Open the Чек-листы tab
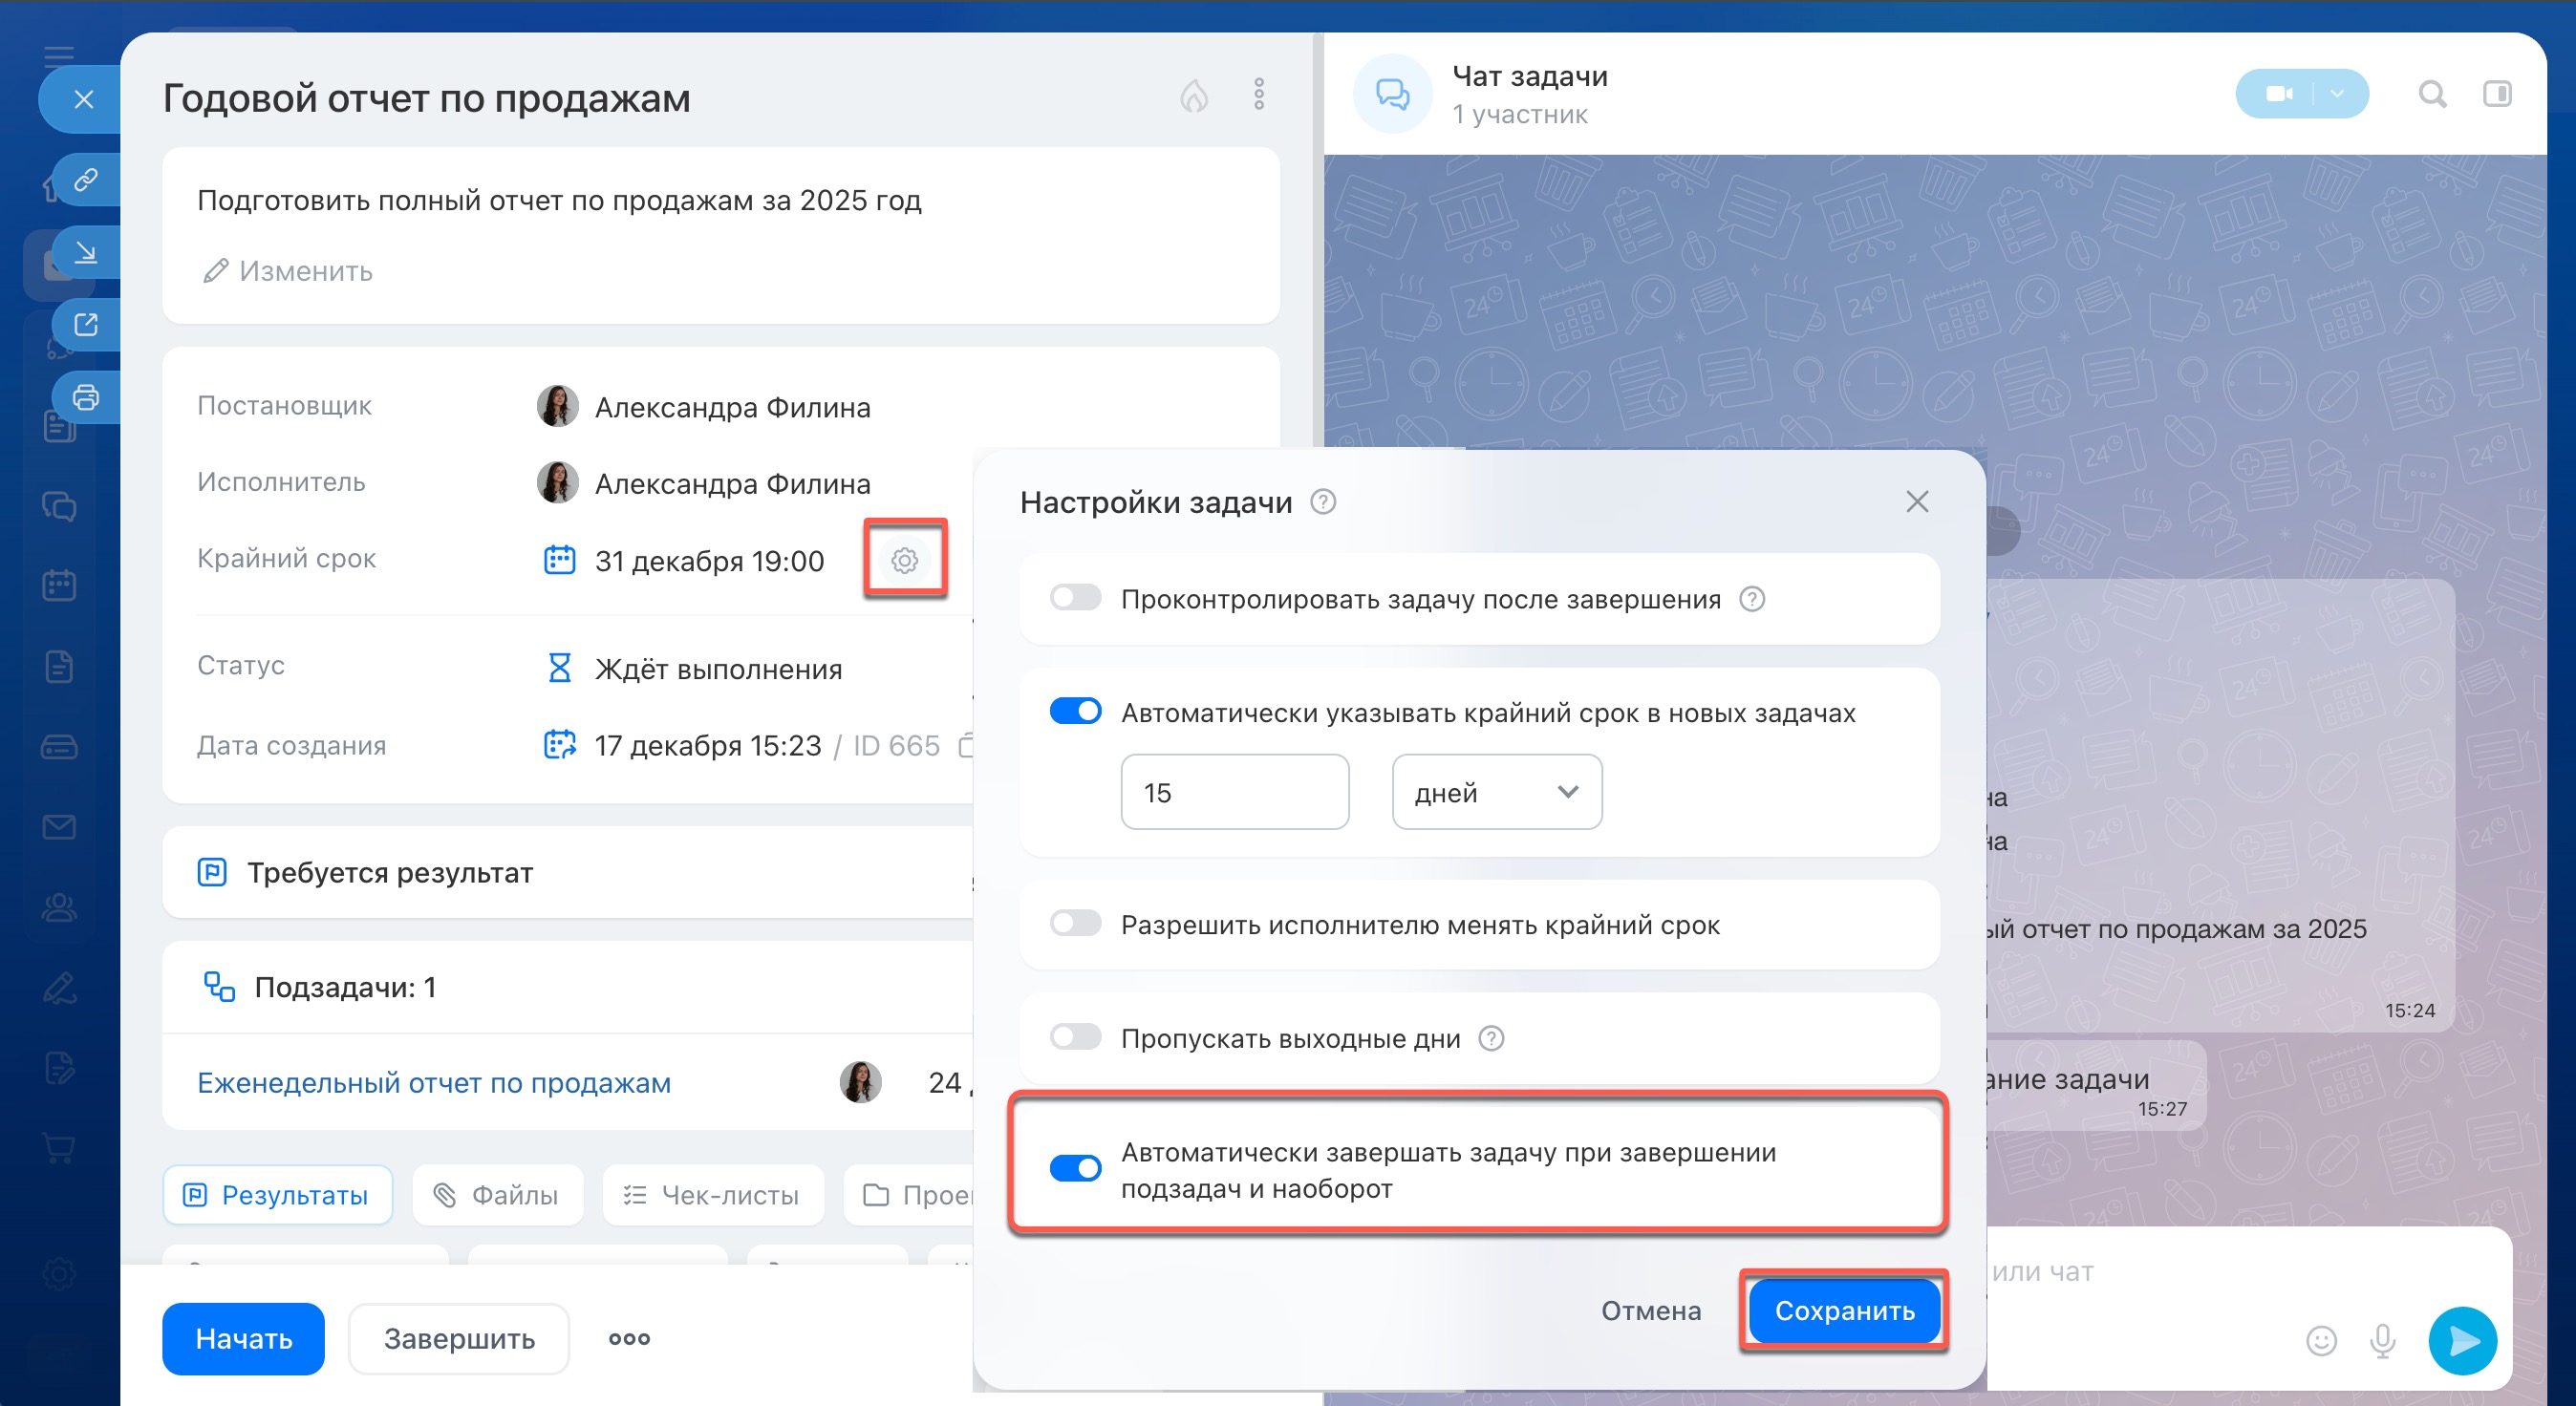This screenshot has width=2576, height=1406. (712, 1195)
